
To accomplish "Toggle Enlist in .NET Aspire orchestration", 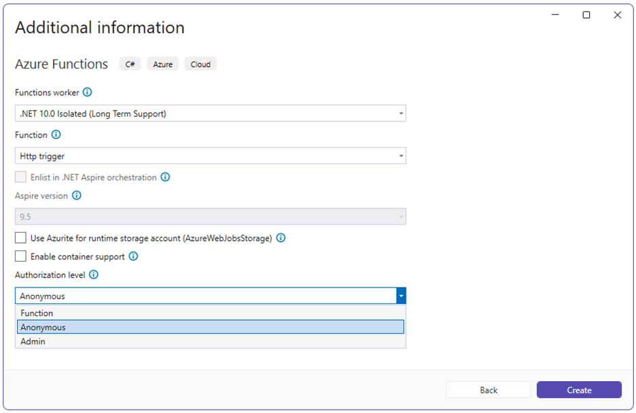I will point(20,177).
